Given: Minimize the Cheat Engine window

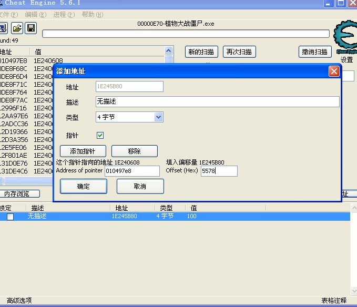Looking at the screenshot, I should pos(328,3).
